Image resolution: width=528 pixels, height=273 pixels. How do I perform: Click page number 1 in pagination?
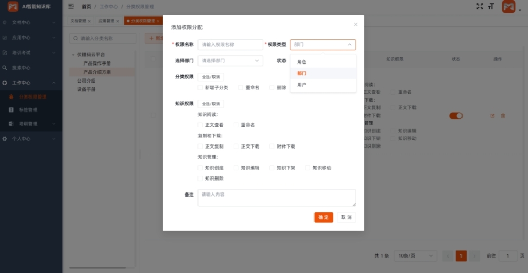click(x=461, y=256)
